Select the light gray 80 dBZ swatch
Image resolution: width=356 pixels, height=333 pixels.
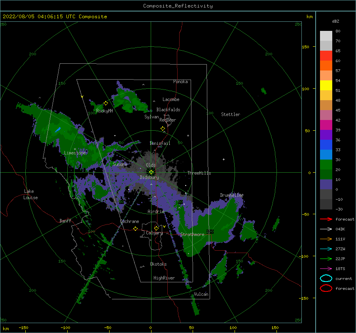tap(326, 36)
